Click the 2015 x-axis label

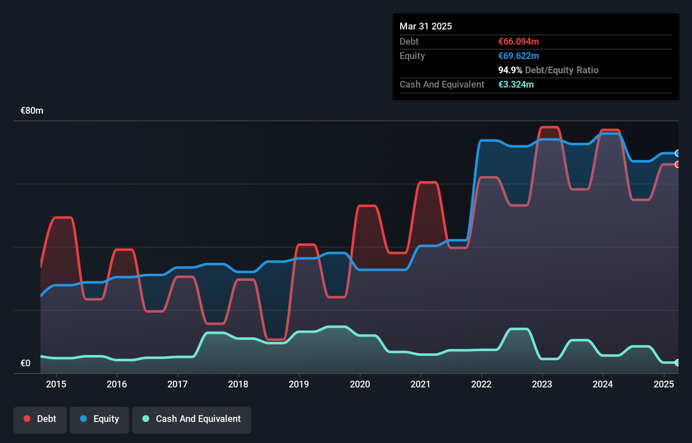(56, 384)
